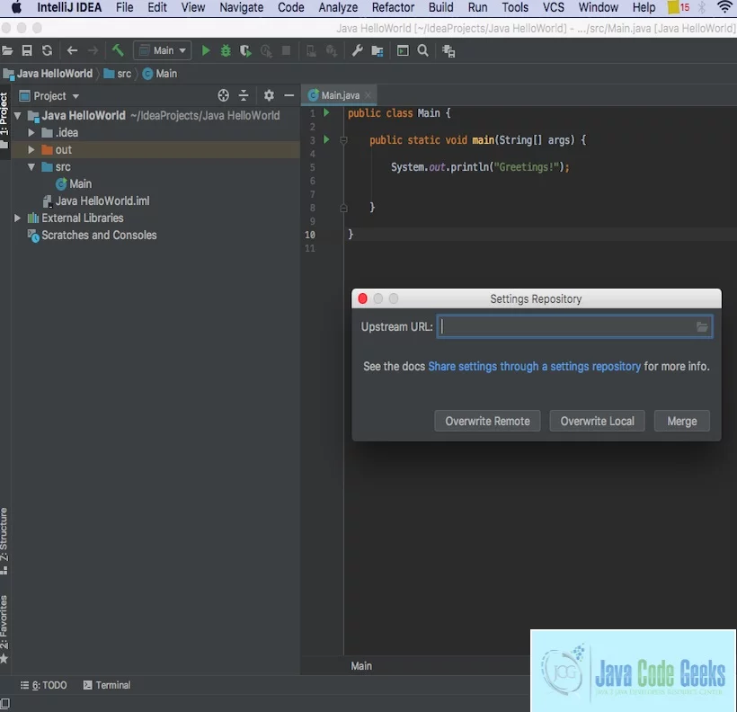Open the Terminal tool window
Screen dimensions: 737x712
coord(107,685)
